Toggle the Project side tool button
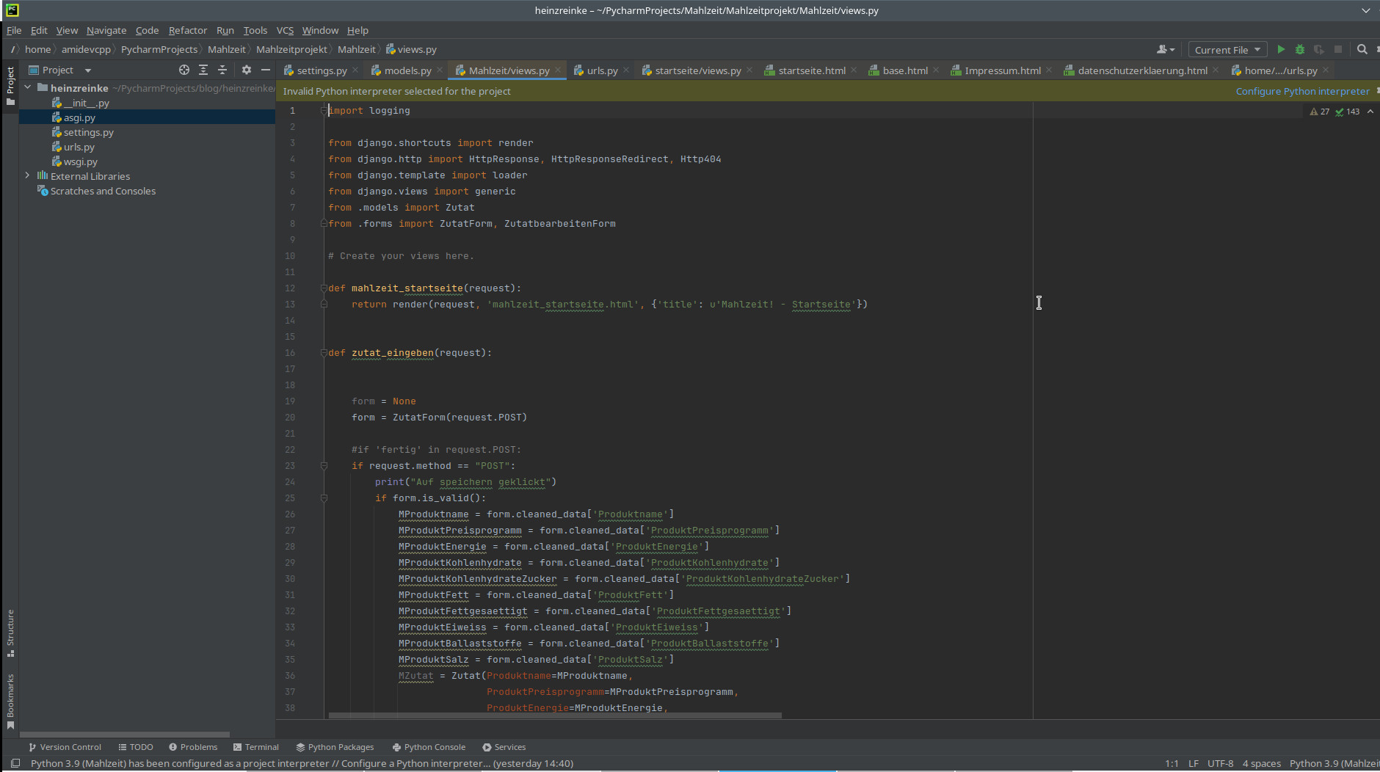This screenshot has width=1380, height=772. click(10, 85)
